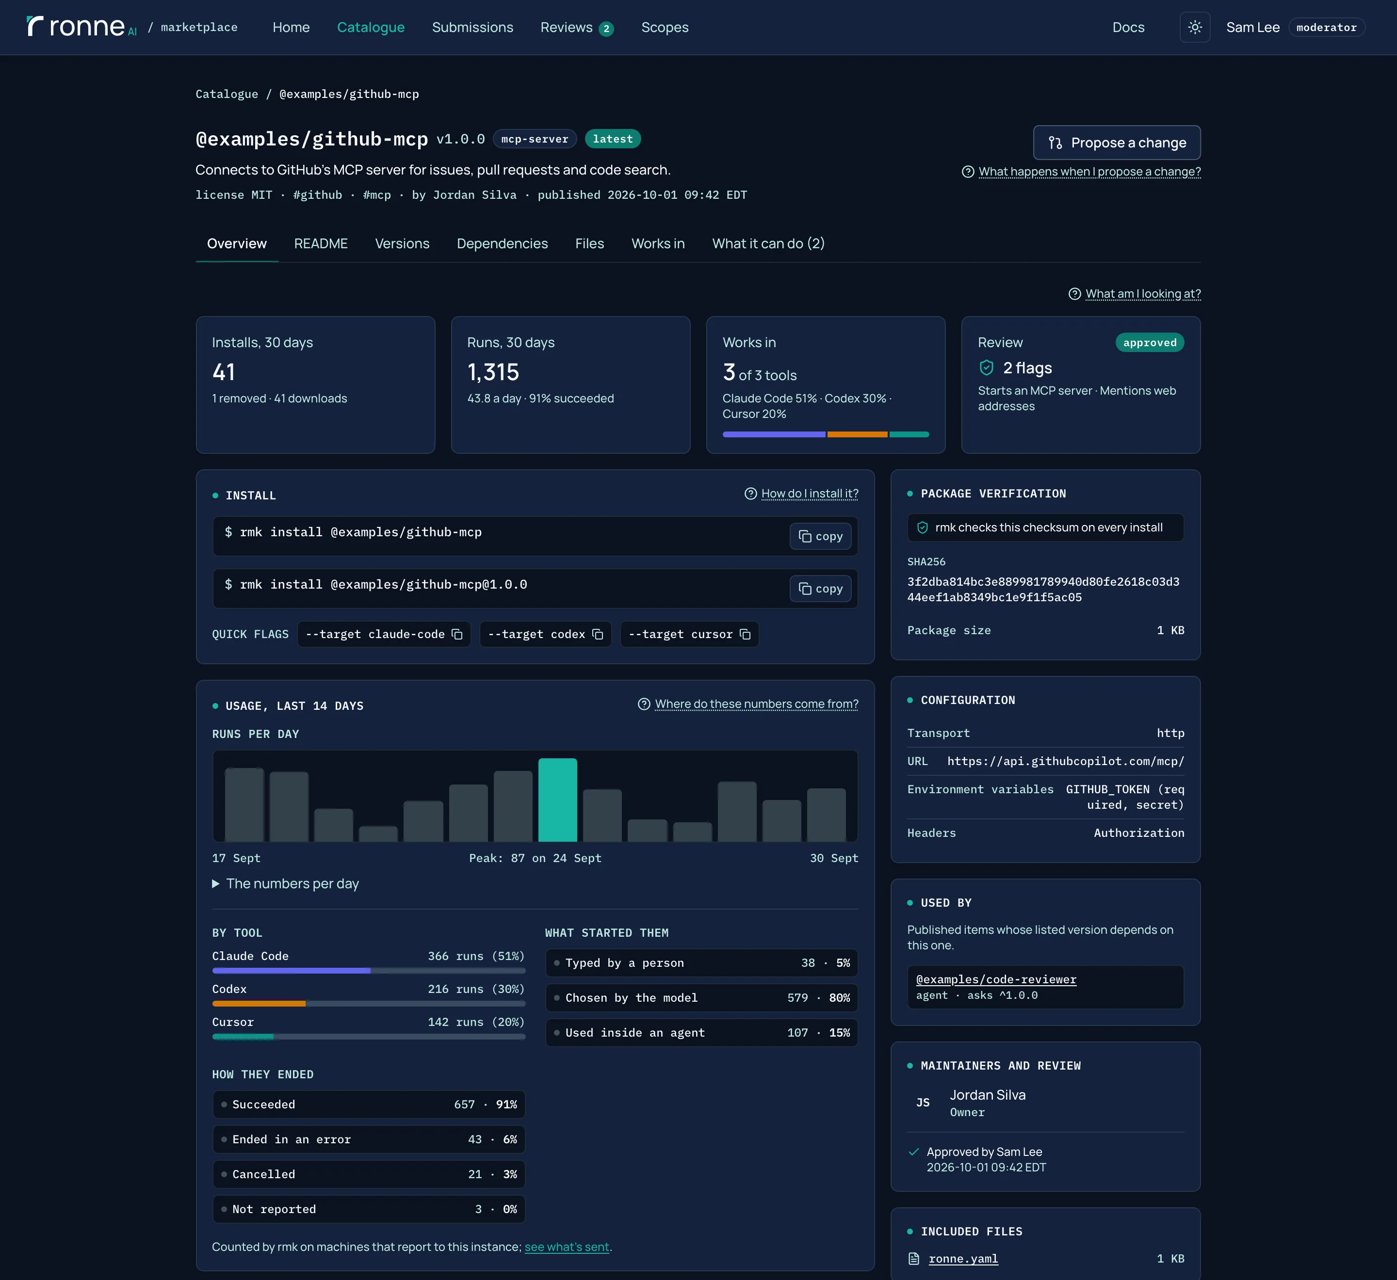The height and width of the screenshot is (1280, 1397).
Task: Click the moderator role badge
Action: (x=1326, y=27)
